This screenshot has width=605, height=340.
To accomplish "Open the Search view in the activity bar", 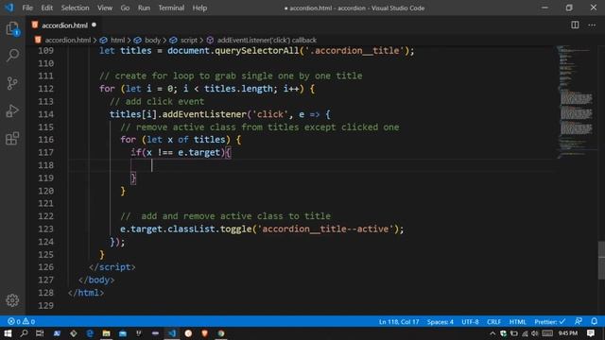I will pyautogui.click(x=12, y=56).
